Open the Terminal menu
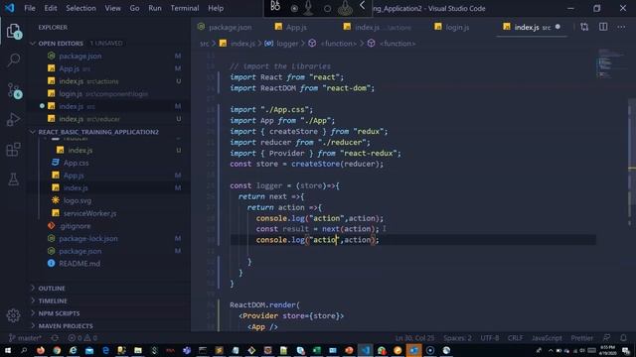This screenshot has height=357, width=636. point(185,8)
